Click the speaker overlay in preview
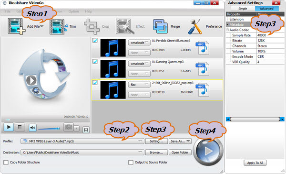This screenshot has width=286, height=174. (36, 90)
